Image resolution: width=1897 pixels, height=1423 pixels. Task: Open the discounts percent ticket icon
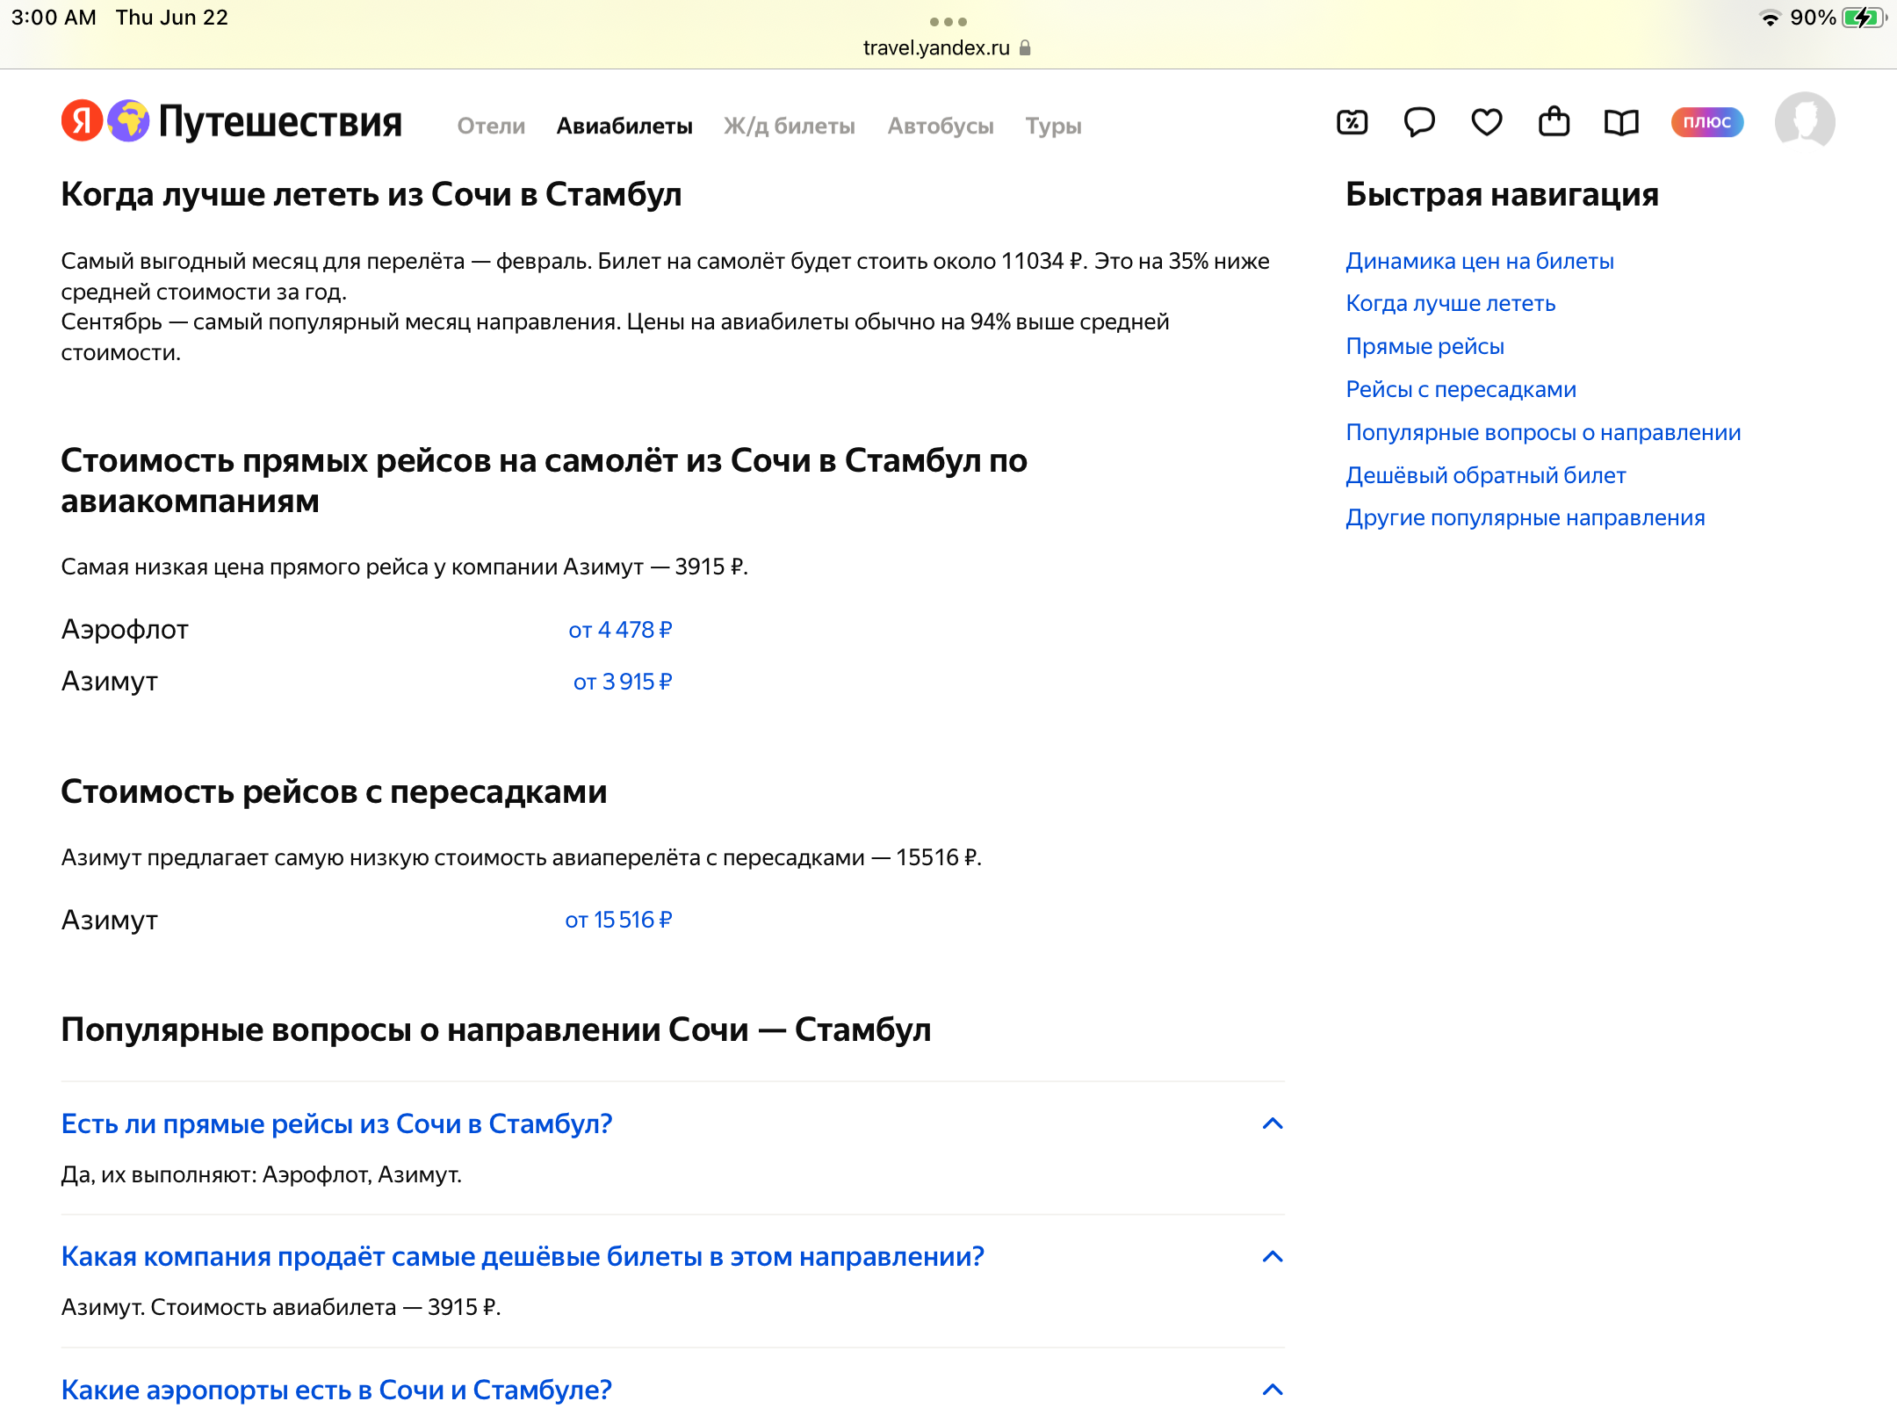click(x=1352, y=122)
